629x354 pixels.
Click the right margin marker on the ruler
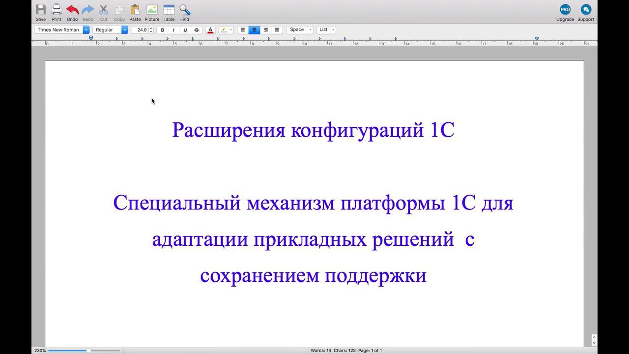[537, 38]
